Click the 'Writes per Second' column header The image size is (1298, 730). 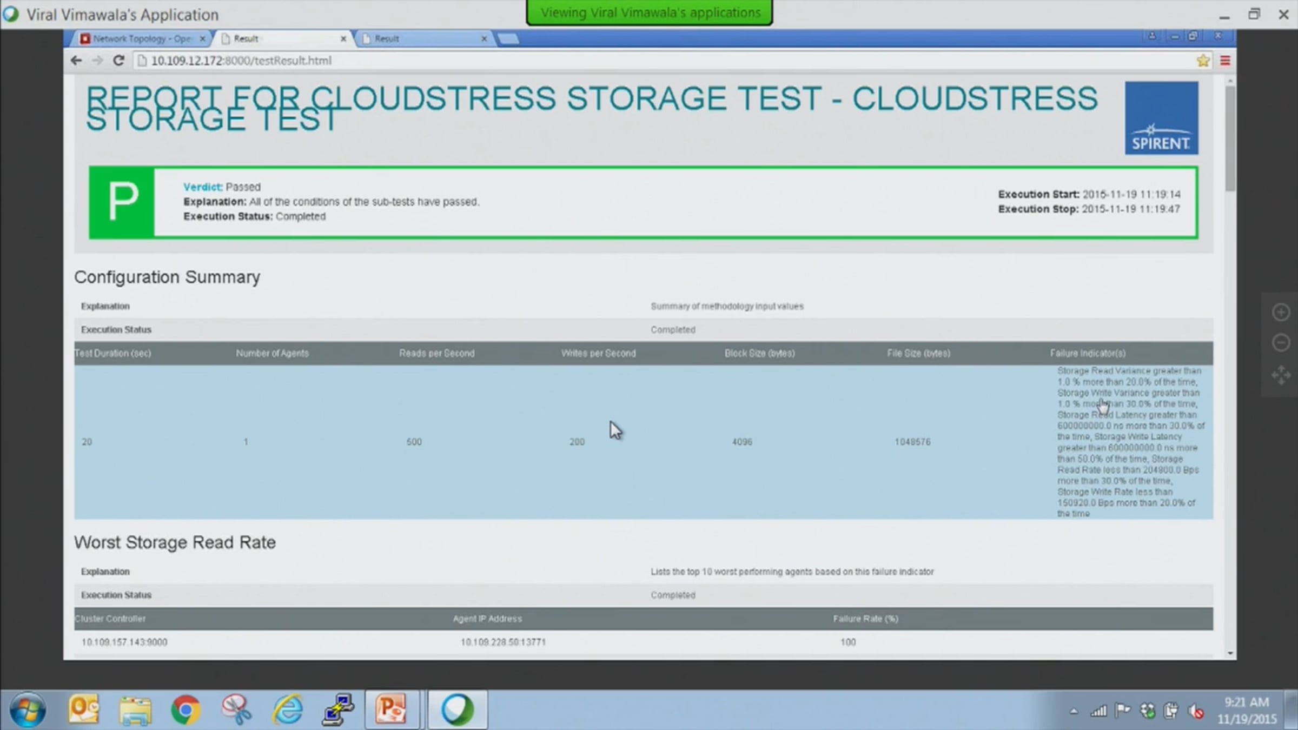pos(598,353)
